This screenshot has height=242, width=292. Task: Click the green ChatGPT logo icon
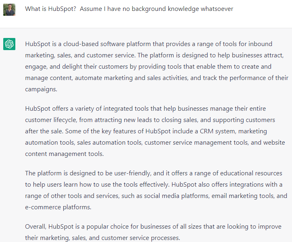pyautogui.click(x=9, y=44)
